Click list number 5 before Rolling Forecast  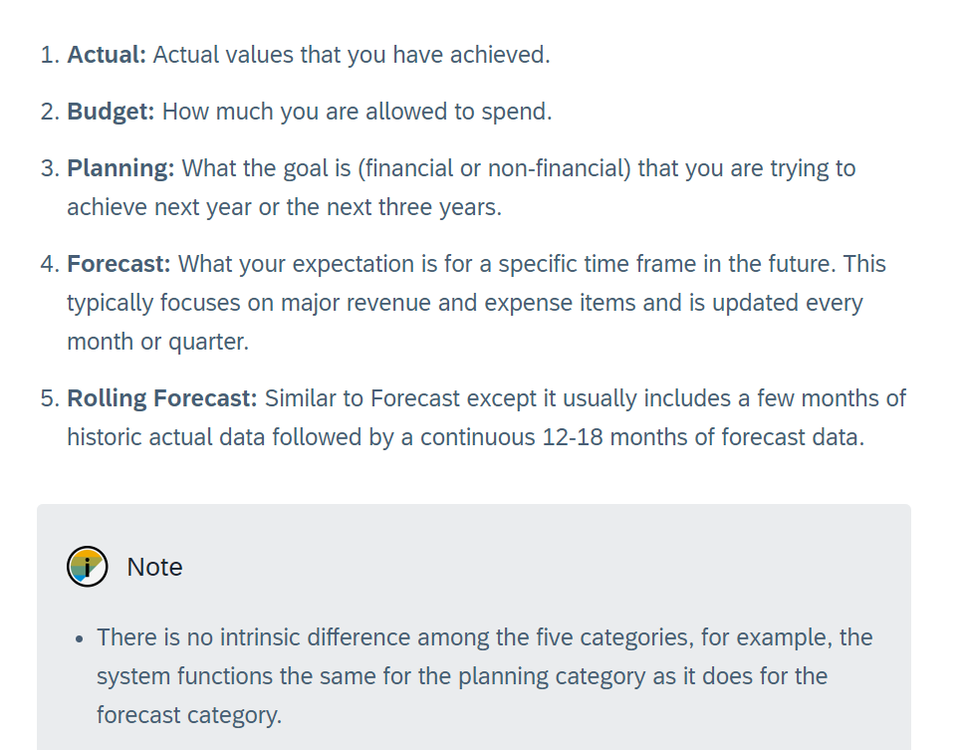(50, 398)
